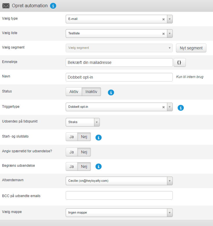This screenshot has width=213, height=226.
Task: Open the Udsendes på tidspunkt dropdown
Action: (x=97, y=122)
